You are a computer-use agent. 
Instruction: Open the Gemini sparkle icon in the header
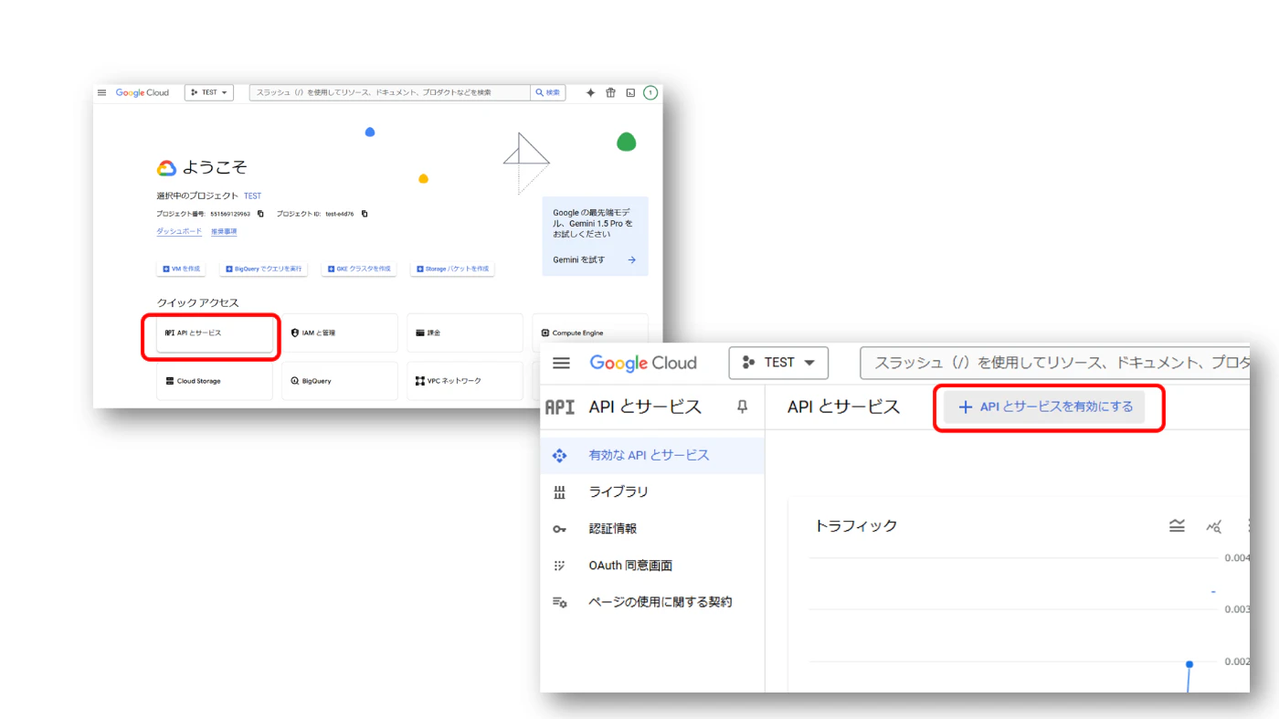[x=590, y=92]
